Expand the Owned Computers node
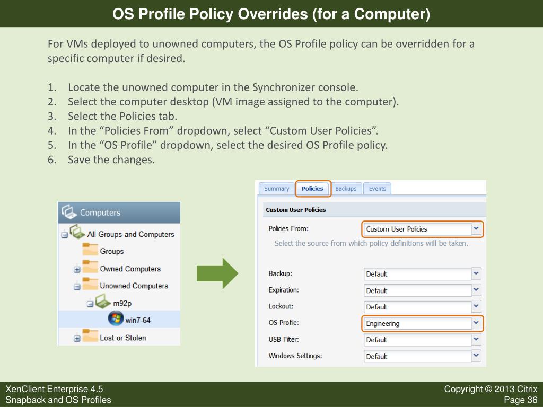543x407 pixels. click(77, 269)
